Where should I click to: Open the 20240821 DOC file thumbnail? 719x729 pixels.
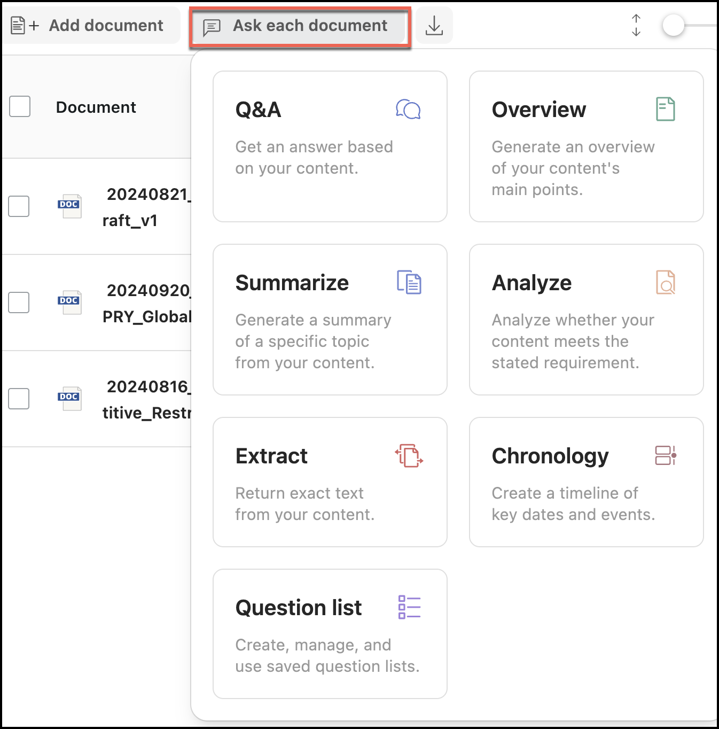tap(69, 206)
